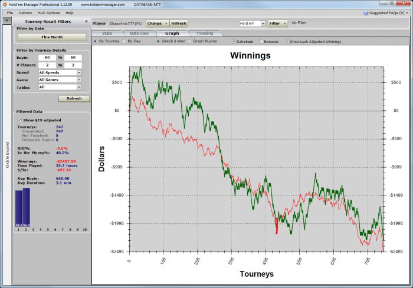The height and width of the screenshot is (288, 413).
Task: Toggle Show Luck Adjusted Winnings checkbox
Action: 287,42
